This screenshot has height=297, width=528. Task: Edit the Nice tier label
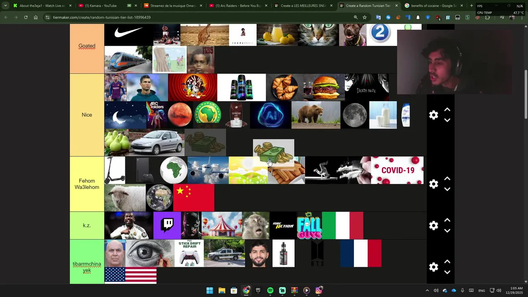click(87, 115)
